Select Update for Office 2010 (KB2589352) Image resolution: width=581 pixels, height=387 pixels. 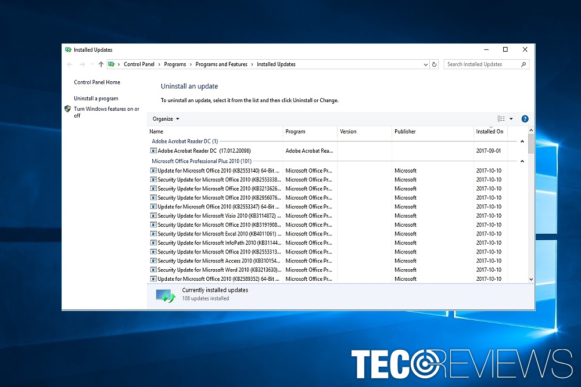pyautogui.click(x=218, y=279)
